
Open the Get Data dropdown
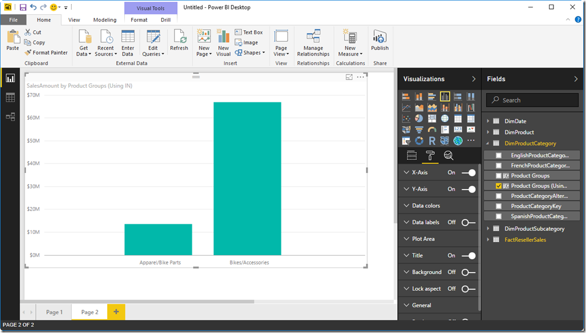point(84,43)
